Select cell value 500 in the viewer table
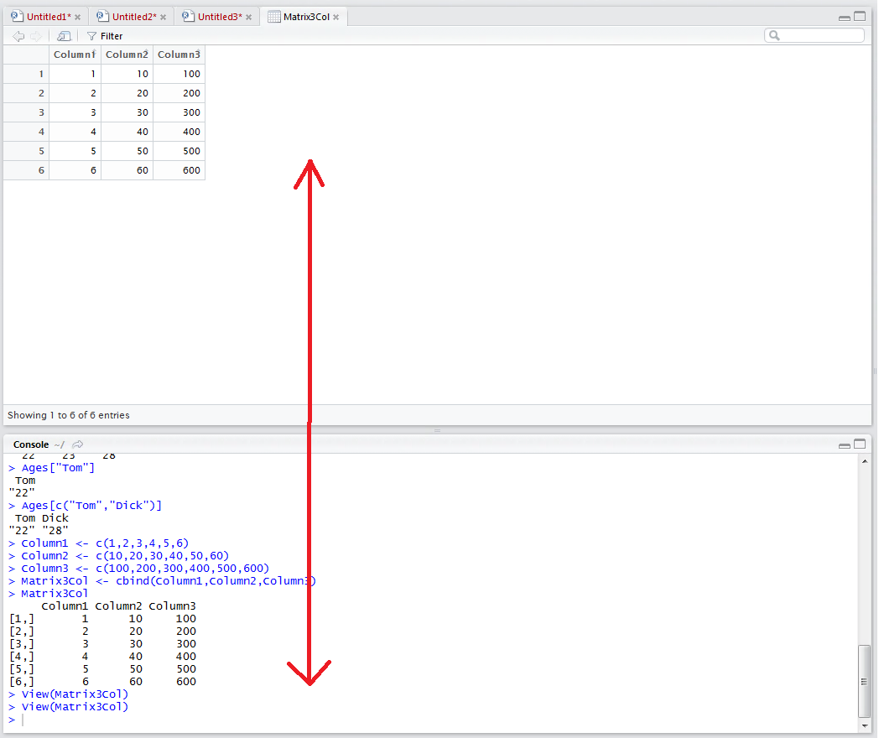879x738 pixels. 179,151
